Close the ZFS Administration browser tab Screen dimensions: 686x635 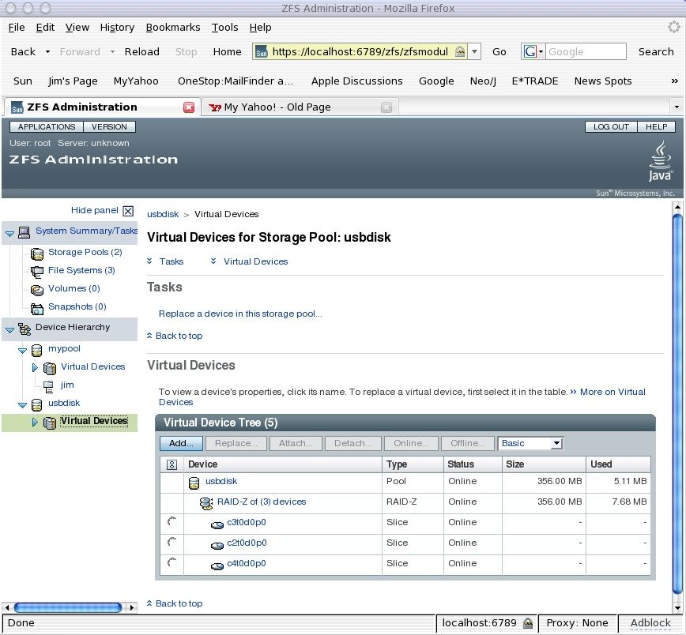189,107
